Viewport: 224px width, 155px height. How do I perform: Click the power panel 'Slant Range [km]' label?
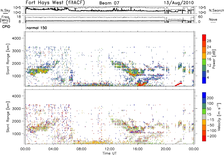click(x=8, y=59)
